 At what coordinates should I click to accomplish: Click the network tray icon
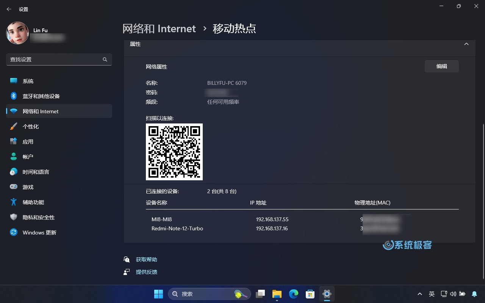444,294
